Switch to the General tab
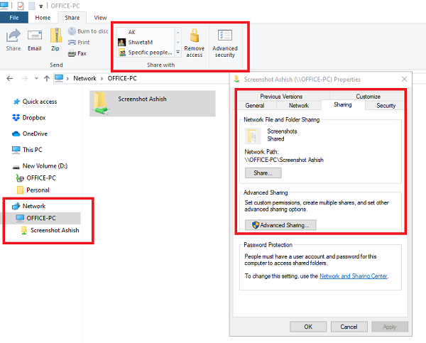The width and height of the screenshot is (426, 343). click(255, 105)
